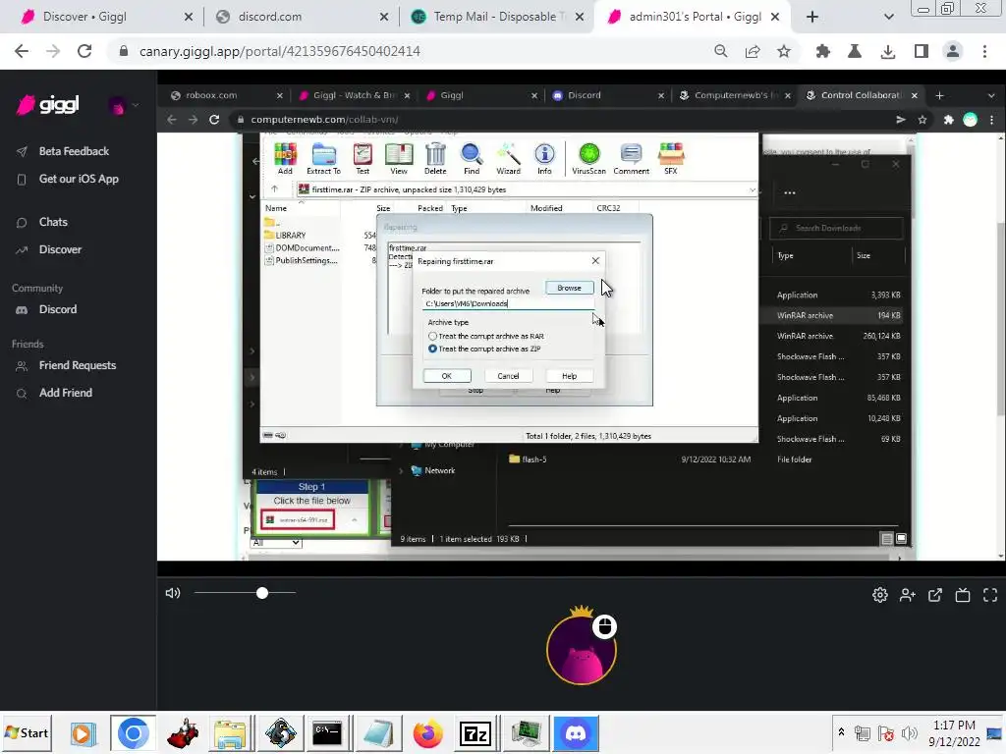Open the WinRAR Find tool

coord(472,158)
